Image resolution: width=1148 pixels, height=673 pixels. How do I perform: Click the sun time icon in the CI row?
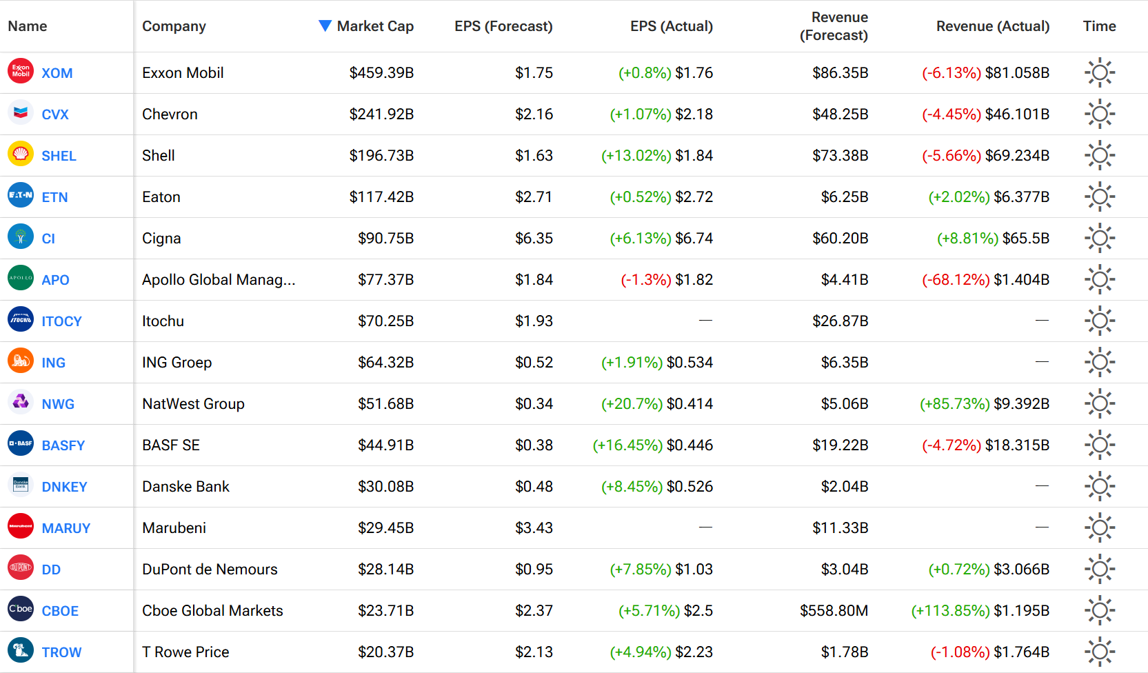(1100, 238)
